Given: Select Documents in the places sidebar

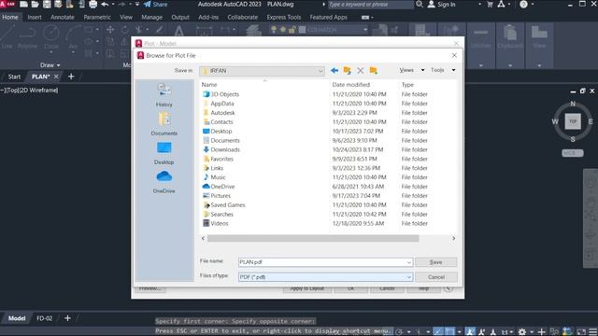Looking at the screenshot, I should coord(164,124).
